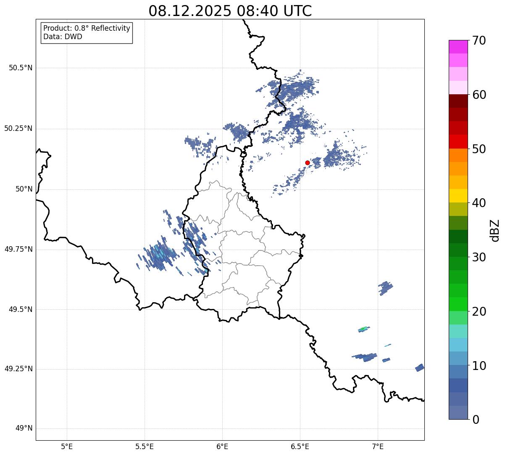Click the colorbar 30 tick label
505x455 pixels.
479,257
